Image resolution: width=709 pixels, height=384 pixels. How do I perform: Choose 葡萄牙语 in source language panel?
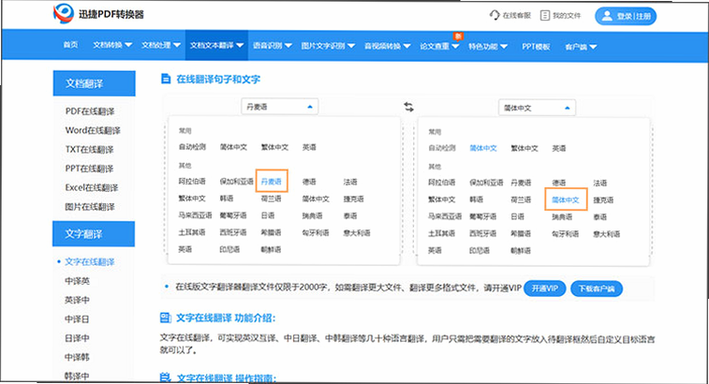[x=233, y=215]
